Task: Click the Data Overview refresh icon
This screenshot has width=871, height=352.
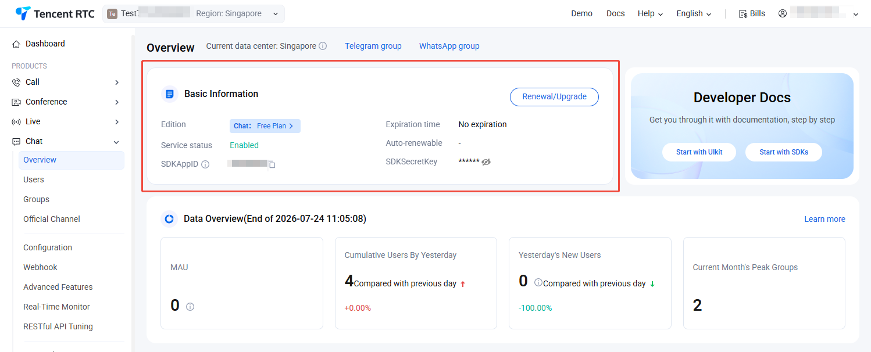Action: (169, 219)
